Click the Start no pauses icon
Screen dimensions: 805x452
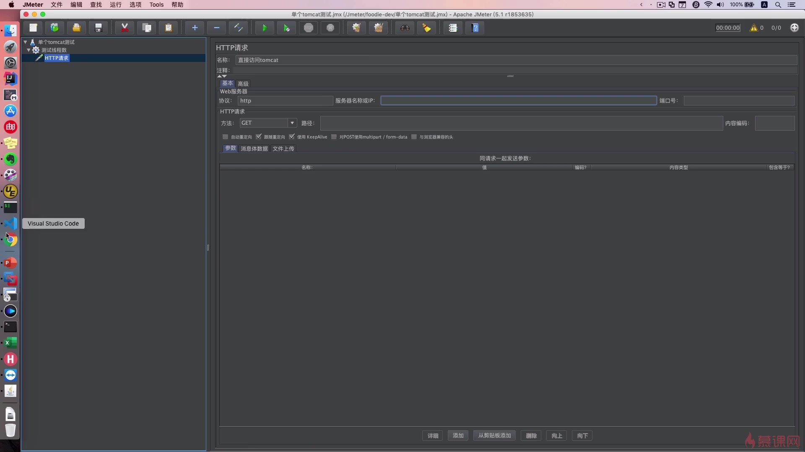pos(286,28)
